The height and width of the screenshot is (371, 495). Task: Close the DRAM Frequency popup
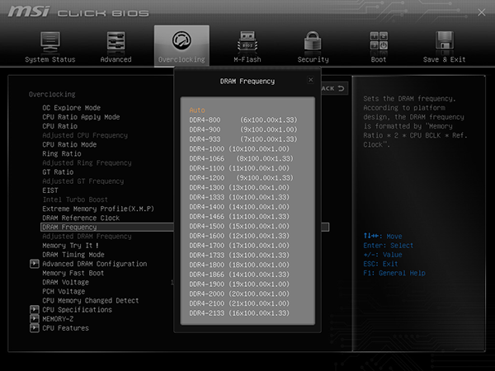coord(311,80)
